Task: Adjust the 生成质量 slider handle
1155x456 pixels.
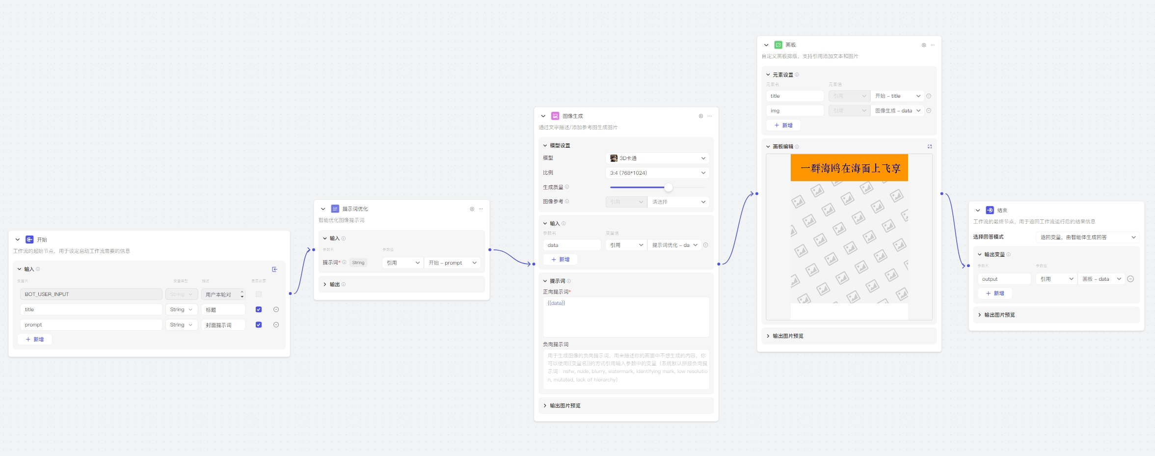Action: (669, 187)
